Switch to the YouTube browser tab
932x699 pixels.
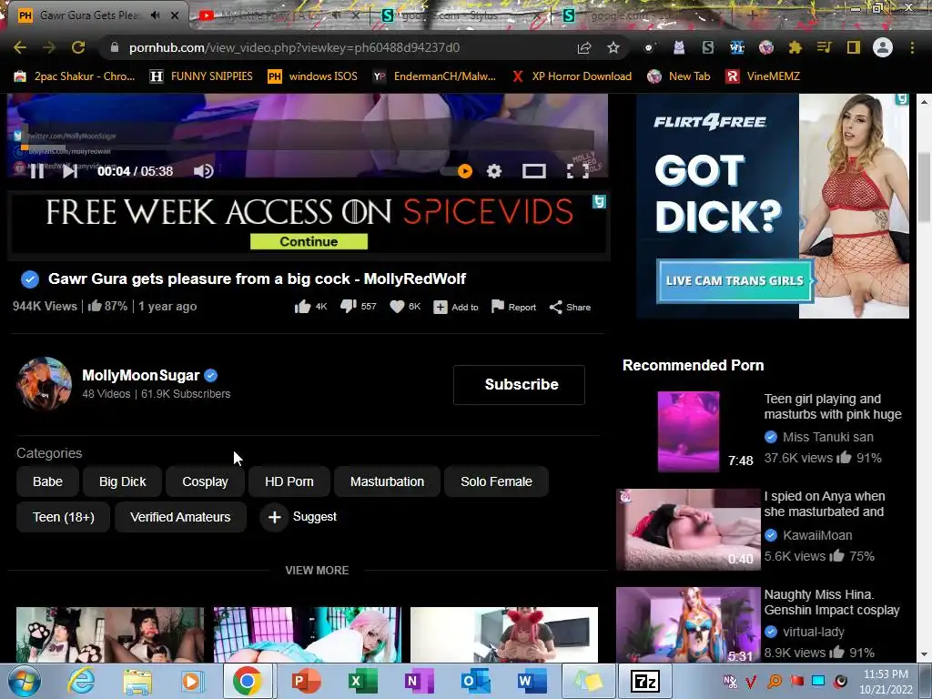[279, 16]
